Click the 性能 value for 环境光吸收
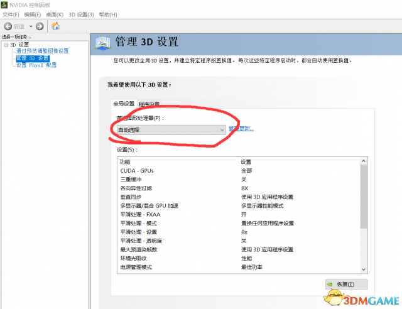 coord(247,258)
